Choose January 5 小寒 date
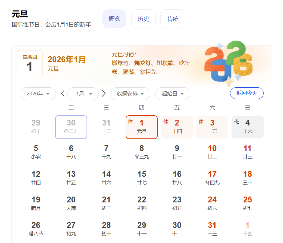Viewport: 283px width, 243px height. (36, 152)
